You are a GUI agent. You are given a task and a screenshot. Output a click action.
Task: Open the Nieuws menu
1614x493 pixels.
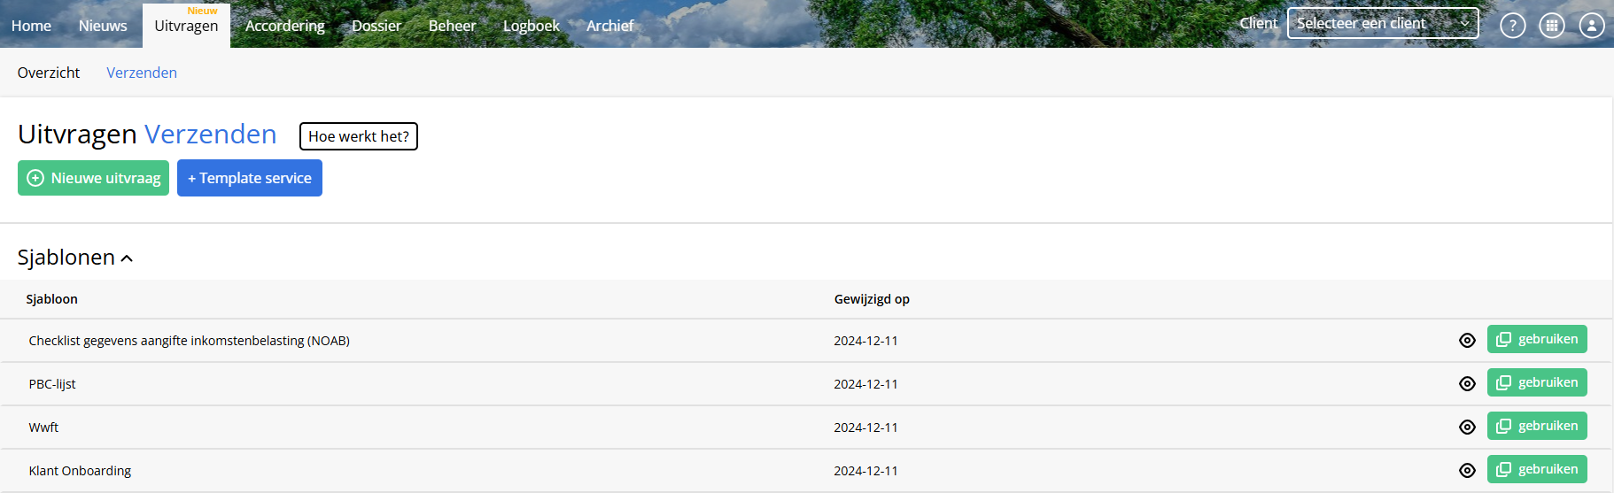(x=103, y=26)
